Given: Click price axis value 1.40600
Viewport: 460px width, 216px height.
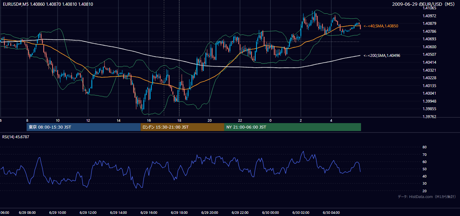Looking at the screenshot, I should (430, 47).
